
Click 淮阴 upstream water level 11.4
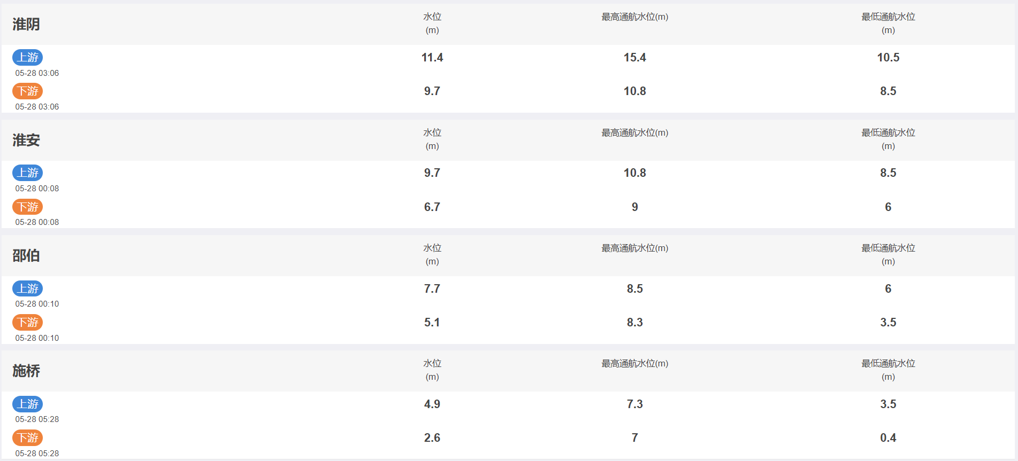pyautogui.click(x=432, y=57)
